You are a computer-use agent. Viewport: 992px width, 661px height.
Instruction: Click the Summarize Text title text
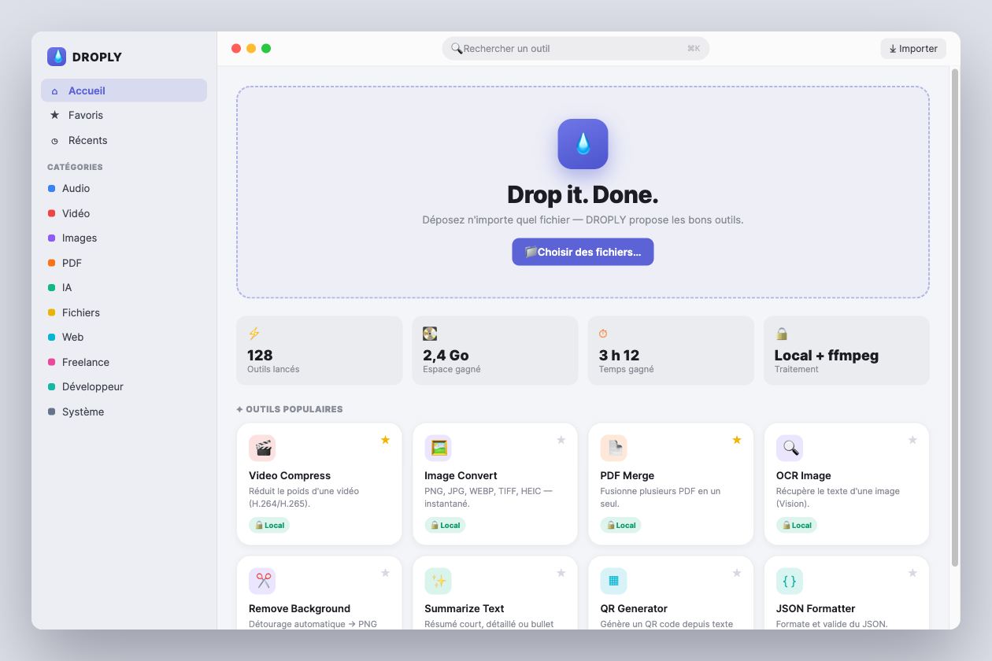[x=465, y=608]
